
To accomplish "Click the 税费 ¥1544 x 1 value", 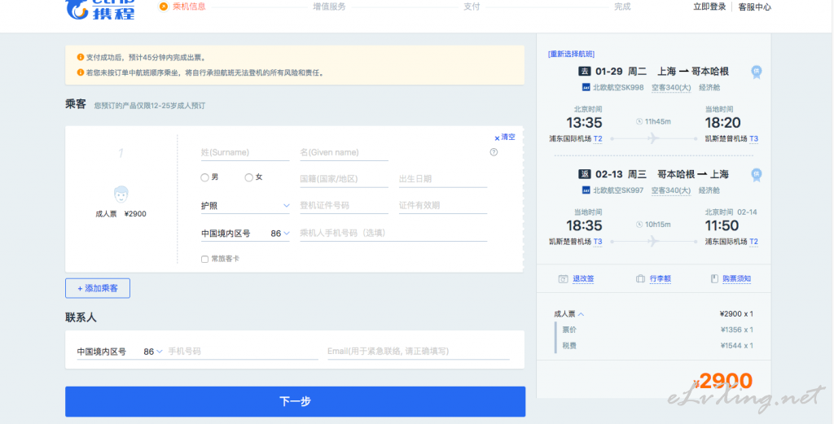I will click(736, 346).
